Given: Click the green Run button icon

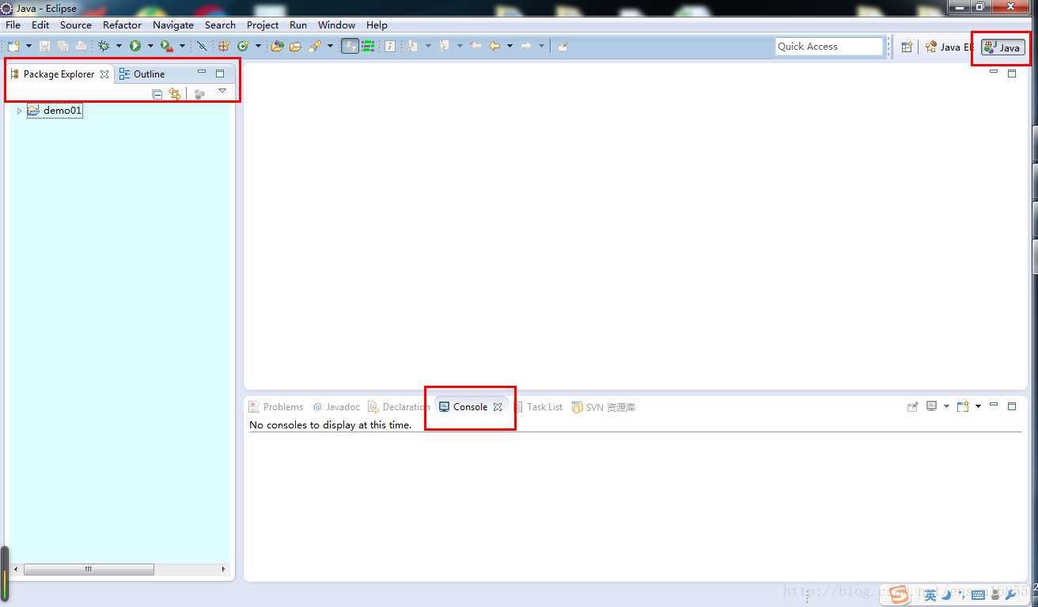Looking at the screenshot, I should pyautogui.click(x=135, y=47).
